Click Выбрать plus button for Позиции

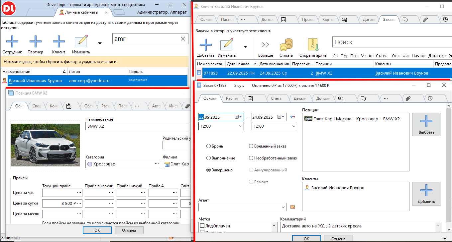426,124
